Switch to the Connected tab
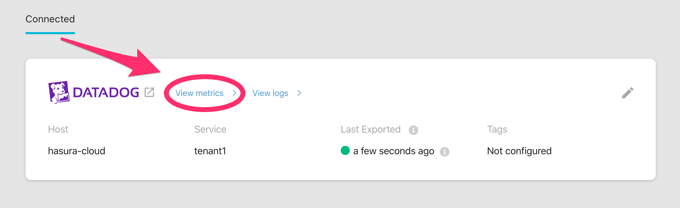The width and height of the screenshot is (680, 208). click(x=50, y=19)
